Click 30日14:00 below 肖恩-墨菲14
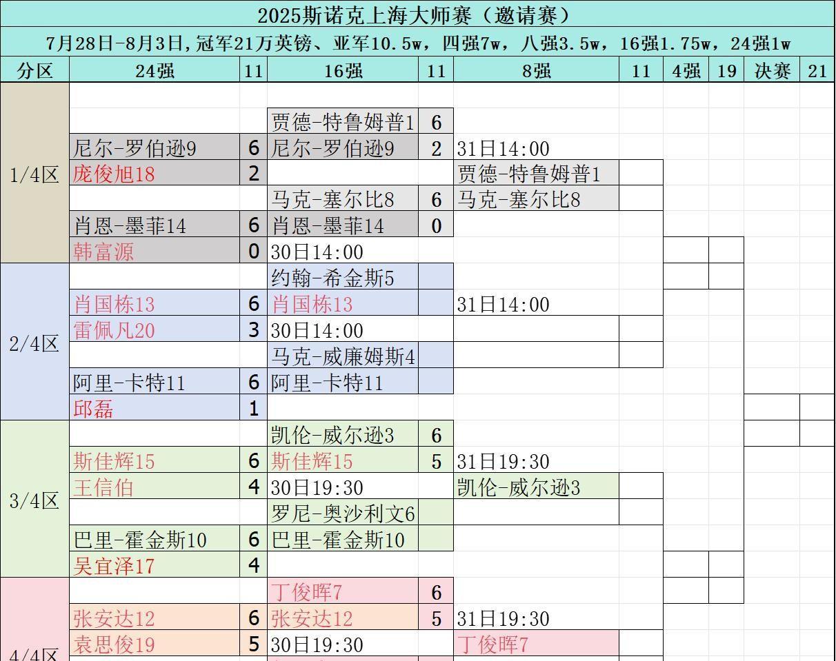This screenshot has height=661, width=836. [317, 252]
